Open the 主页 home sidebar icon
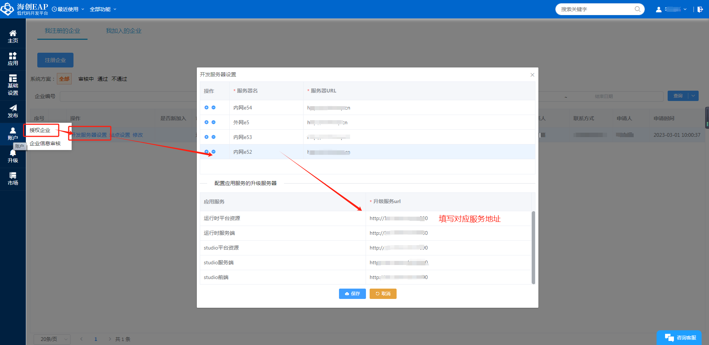The image size is (709, 345). pos(13,36)
